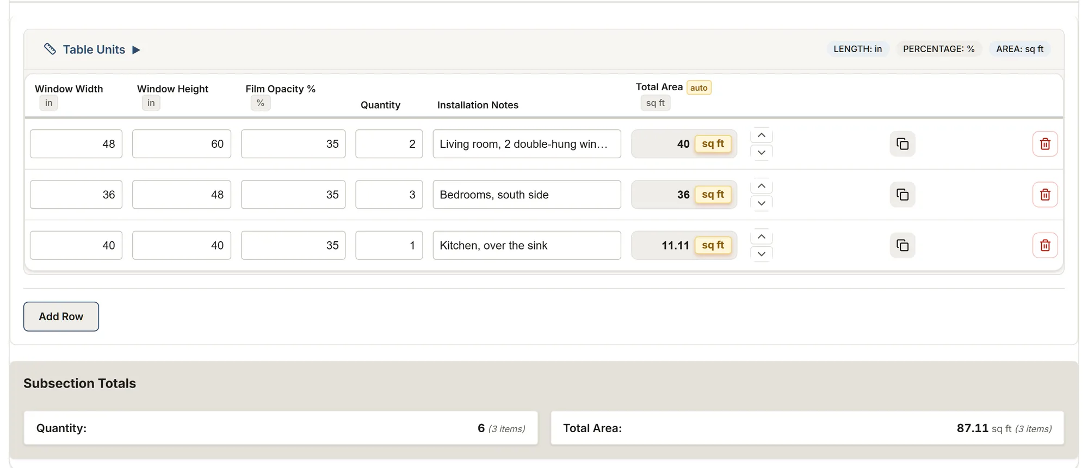Delete the Kitchen, over the sink row

pos(1045,246)
